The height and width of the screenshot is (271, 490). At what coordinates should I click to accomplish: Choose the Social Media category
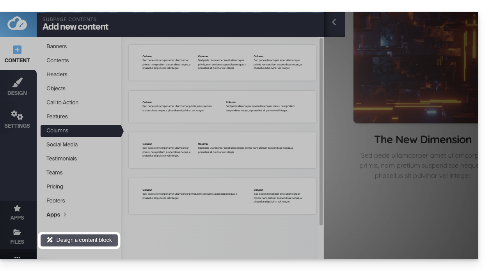62,144
